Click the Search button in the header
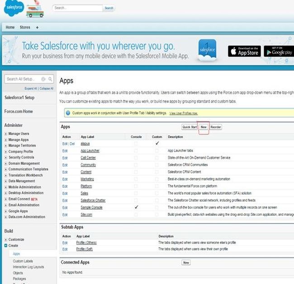This screenshot has width=294, height=284. 109,8
